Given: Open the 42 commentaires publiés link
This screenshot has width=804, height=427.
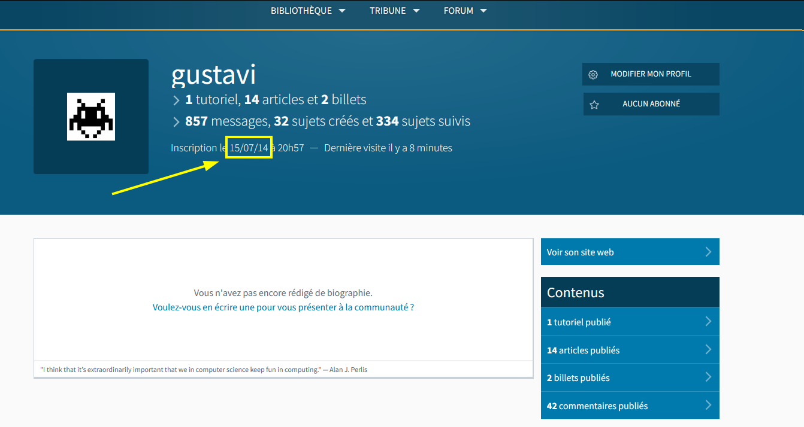Looking at the screenshot, I should click(630, 405).
